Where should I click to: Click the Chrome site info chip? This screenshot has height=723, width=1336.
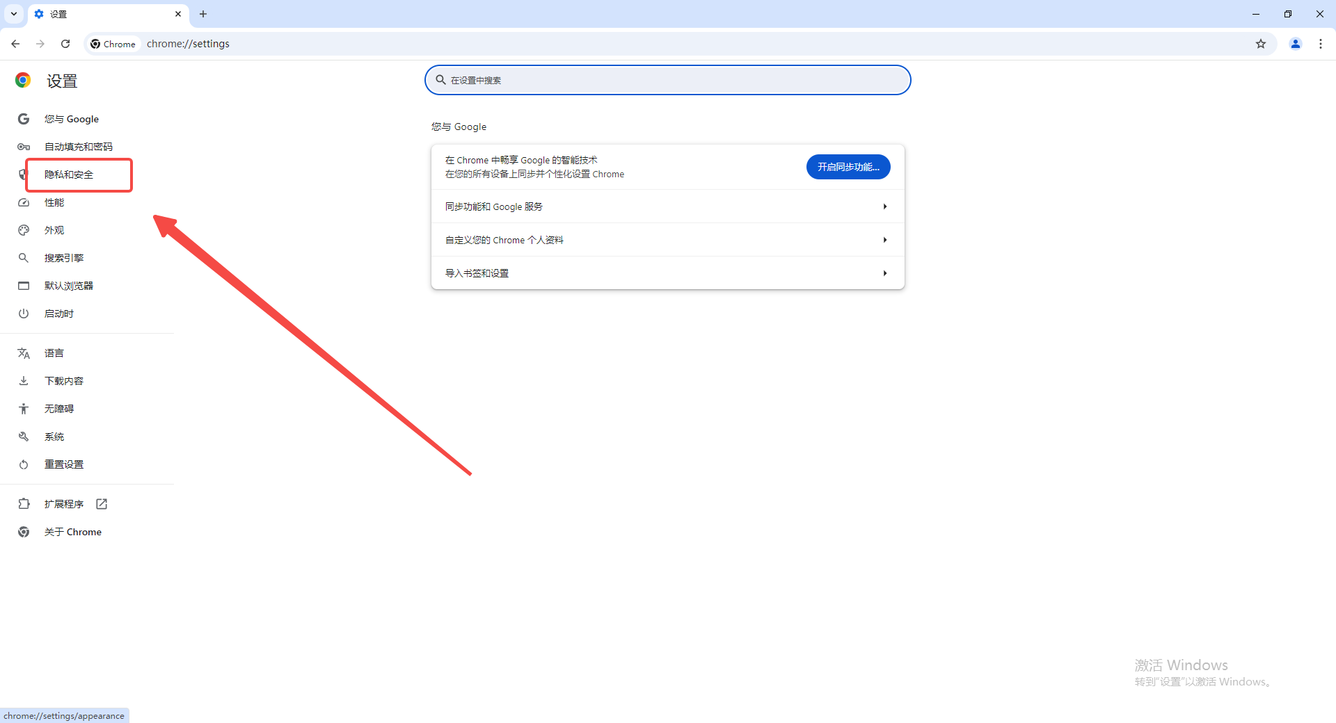113,44
